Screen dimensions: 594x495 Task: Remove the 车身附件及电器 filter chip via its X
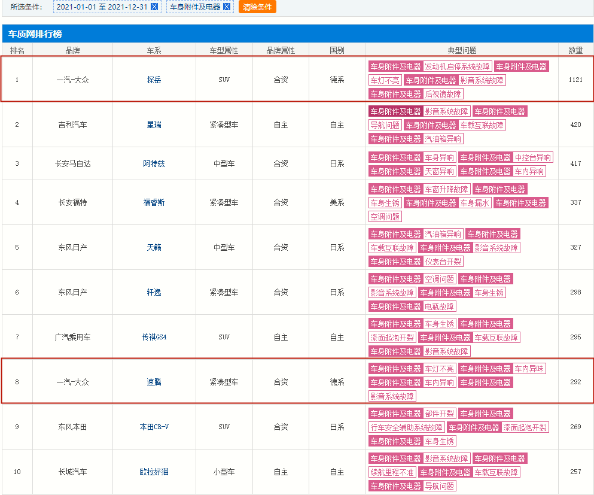click(x=227, y=7)
